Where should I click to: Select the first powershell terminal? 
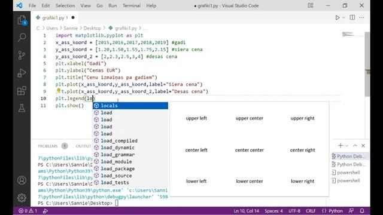349,173
